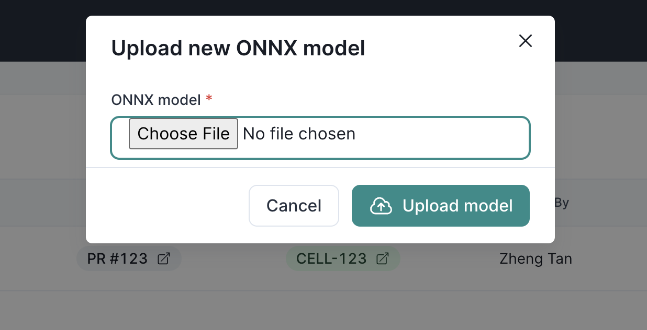The width and height of the screenshot is (647, 330).
Task: Click the cloud upload icon on Upload model button
Action: click(x=382, y=206)
